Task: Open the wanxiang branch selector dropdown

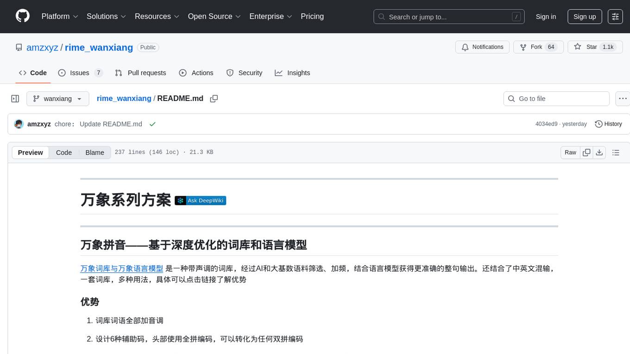Action: 57,99
